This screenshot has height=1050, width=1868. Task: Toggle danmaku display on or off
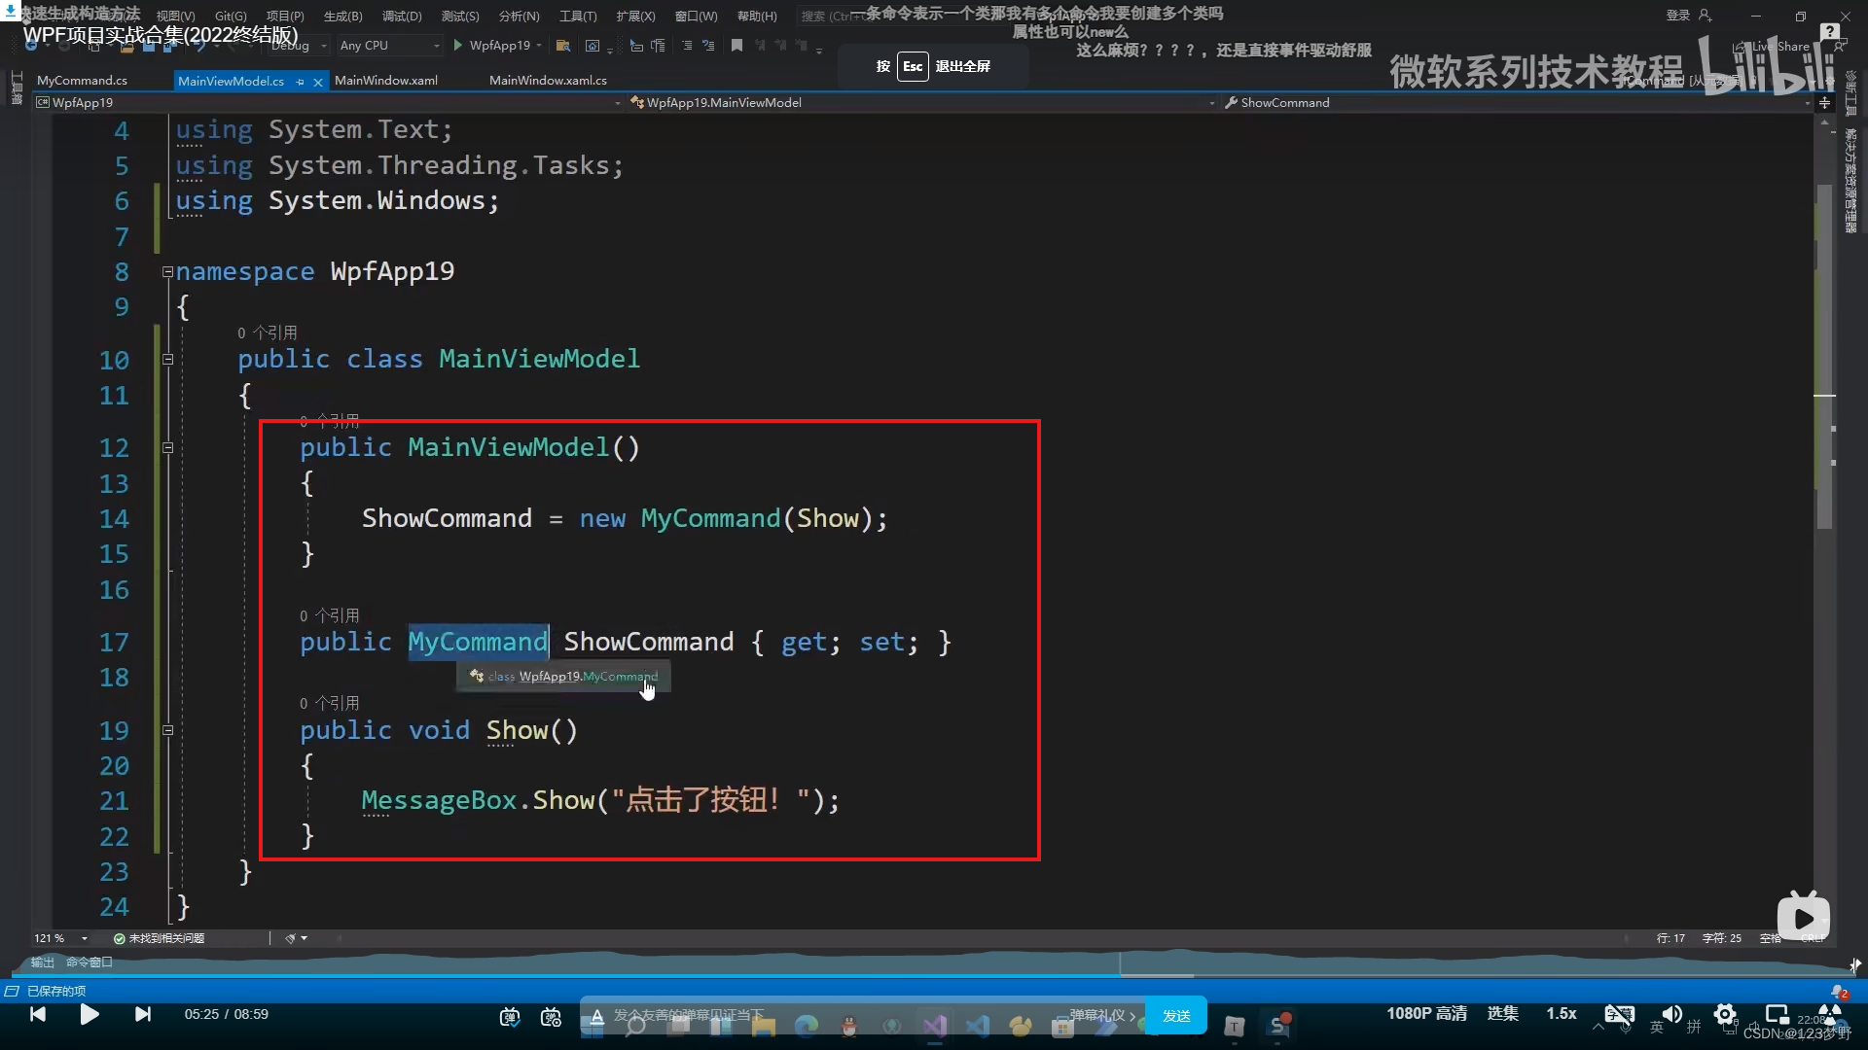(510, 1017)
